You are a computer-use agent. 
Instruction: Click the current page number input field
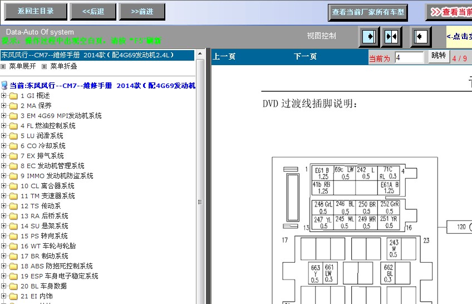410,57
